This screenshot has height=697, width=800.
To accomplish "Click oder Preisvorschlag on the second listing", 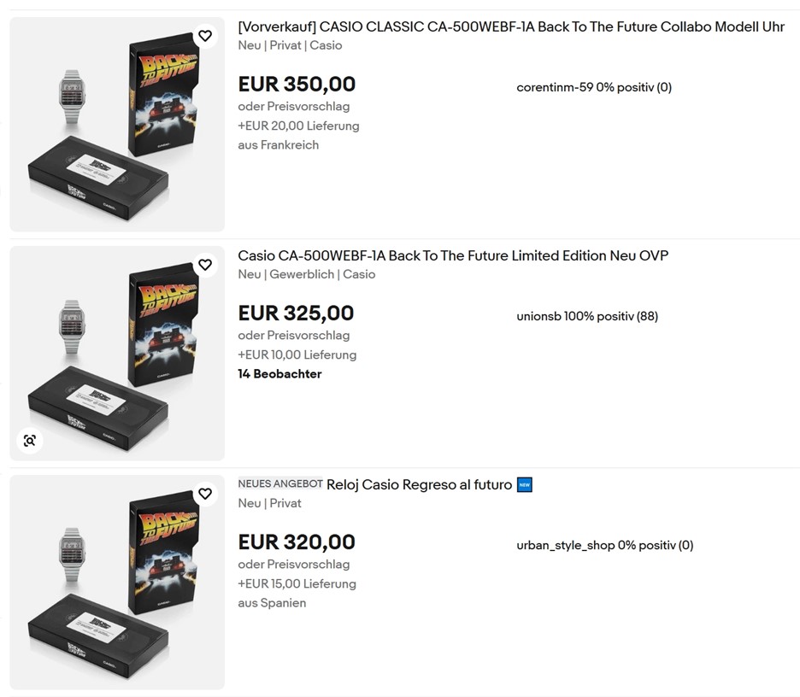I will pyautogui.click(x=294, y=335).
